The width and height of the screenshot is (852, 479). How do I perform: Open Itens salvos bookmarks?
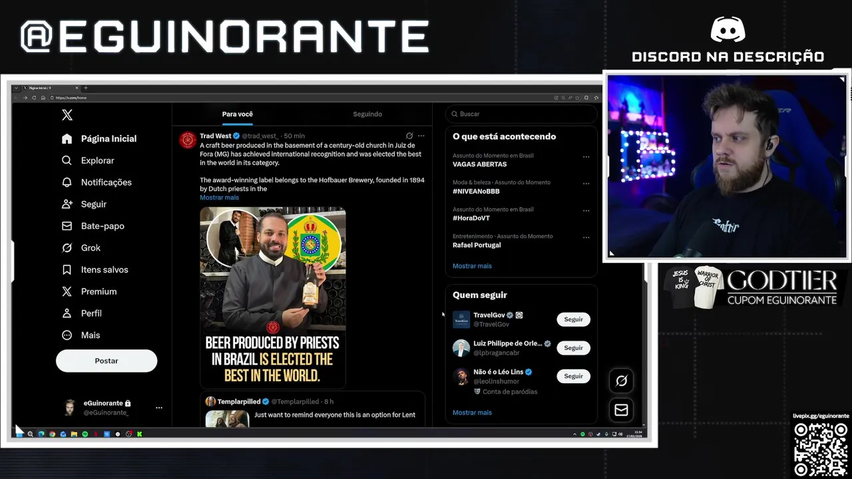click(95, 269)
